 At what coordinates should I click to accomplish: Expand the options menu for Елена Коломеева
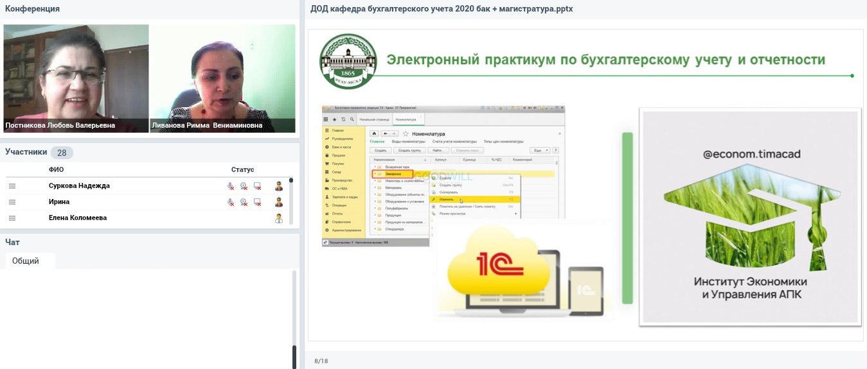coord(12,218)
